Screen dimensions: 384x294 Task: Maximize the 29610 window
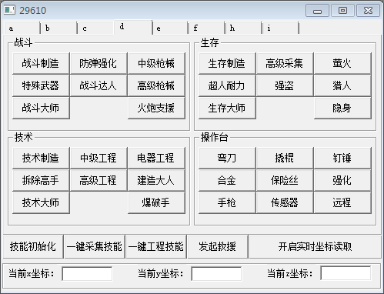tap(342, 11)
